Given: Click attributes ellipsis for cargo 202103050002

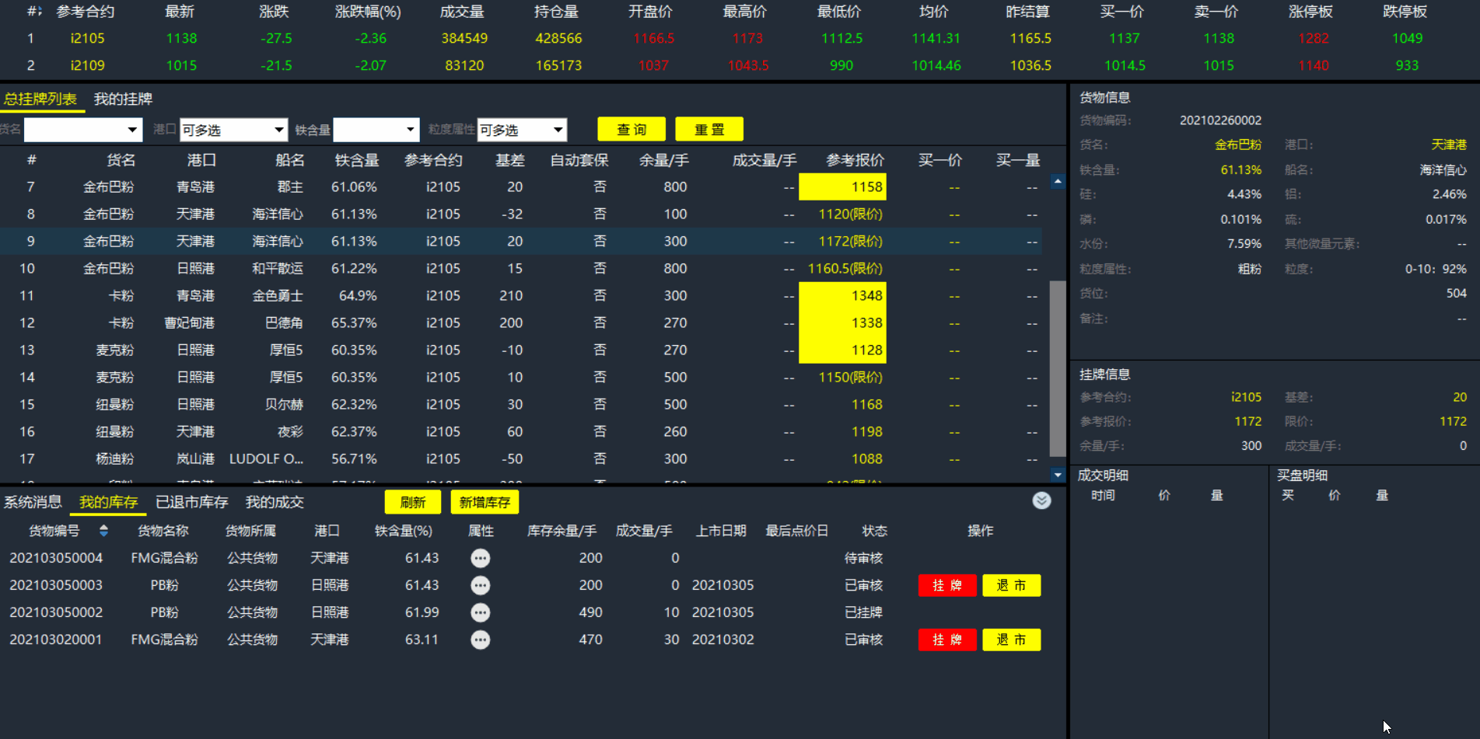Looking at the screenshot, I should click(481, 612).
